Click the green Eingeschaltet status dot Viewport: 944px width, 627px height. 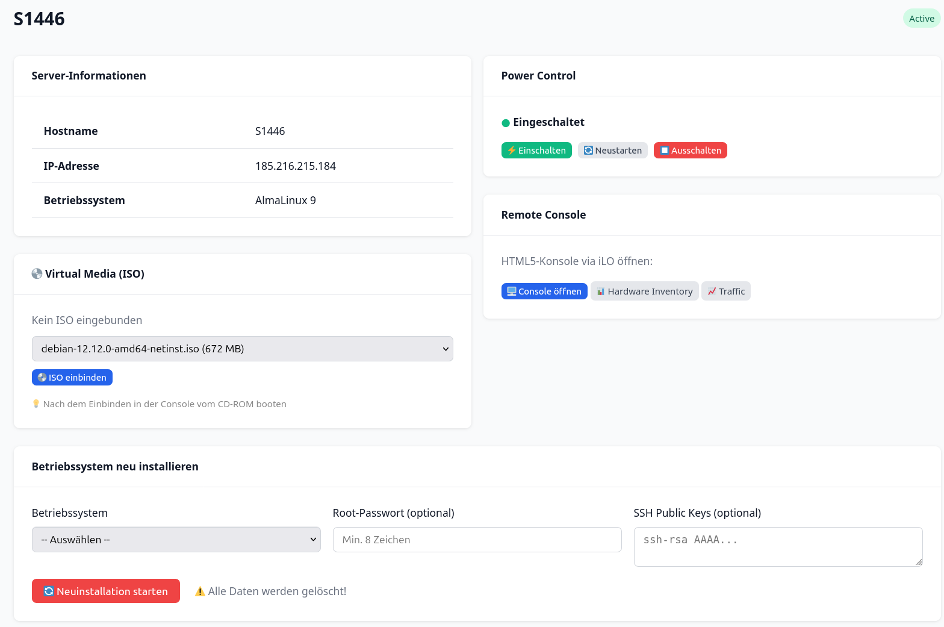(x=506, y=123)
